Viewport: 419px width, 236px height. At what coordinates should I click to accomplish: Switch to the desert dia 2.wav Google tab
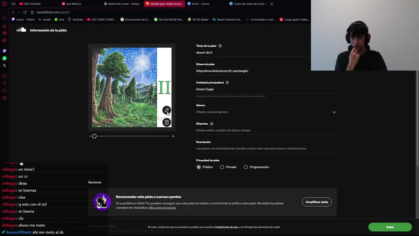pyautogui.click(x=122, y=4)
